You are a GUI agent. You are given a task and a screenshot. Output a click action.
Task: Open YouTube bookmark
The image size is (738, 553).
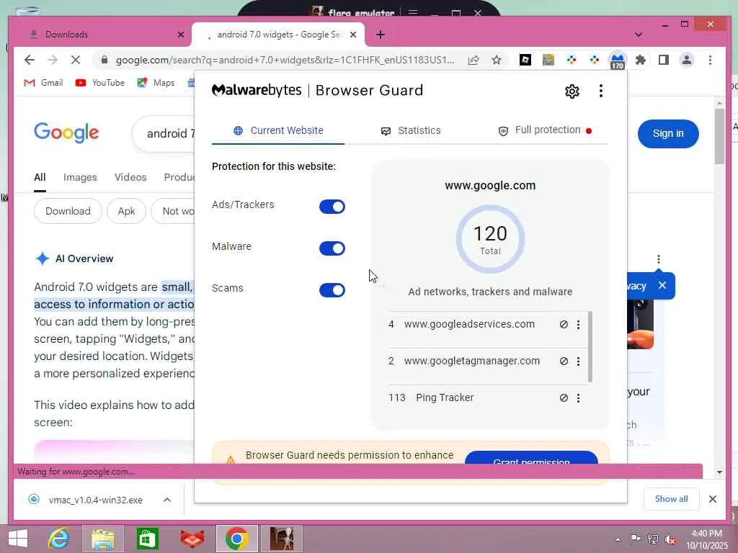point(99,83)
